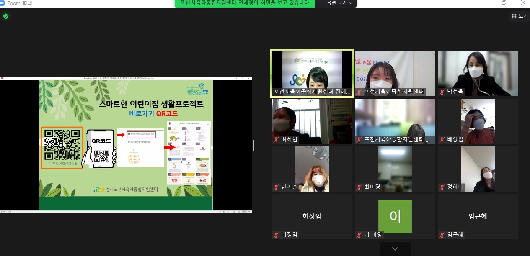Select the yellow-highlighted active speaker video tile
530x256 pixels.
click(x=312, y=74)
